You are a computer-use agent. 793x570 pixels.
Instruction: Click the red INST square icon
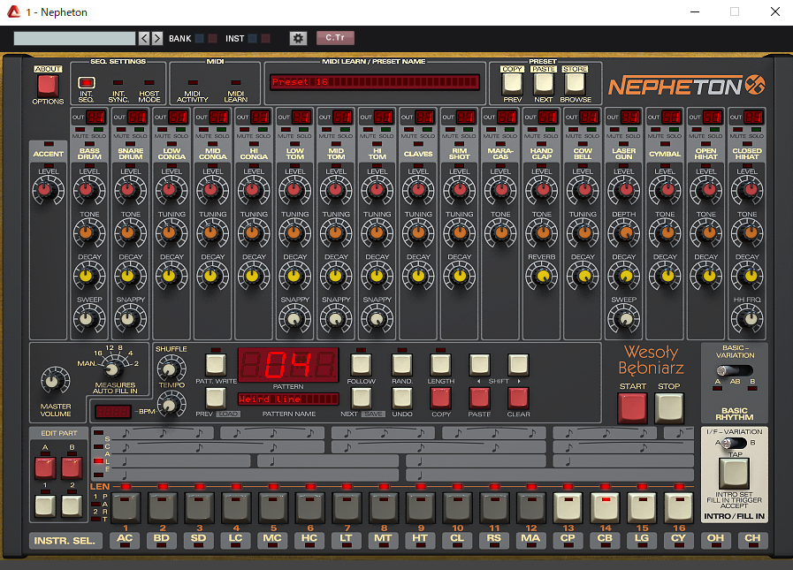(265, 38)
